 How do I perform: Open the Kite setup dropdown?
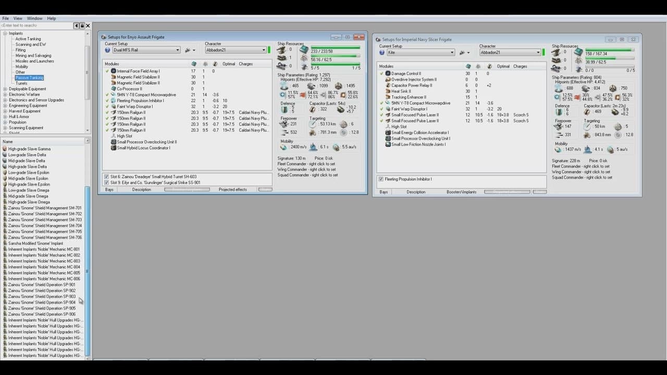click(452, 52)
